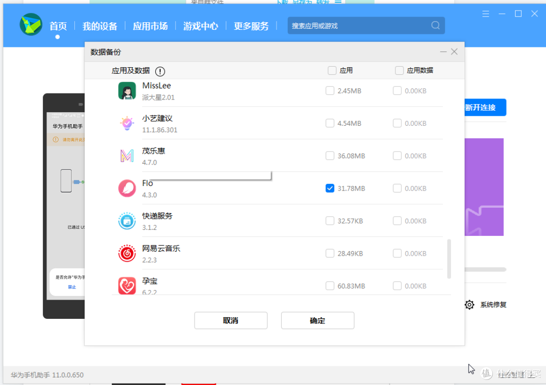Click the app list vertical scrollbar
546x385 pixels.
[x=449, y=259]
